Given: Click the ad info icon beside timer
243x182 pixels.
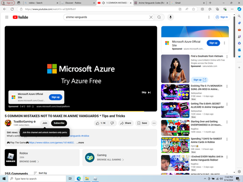Looking at the screenshot, I should pos(33,106).
